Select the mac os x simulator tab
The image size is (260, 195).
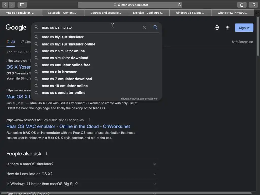click(x=21, y=13)
